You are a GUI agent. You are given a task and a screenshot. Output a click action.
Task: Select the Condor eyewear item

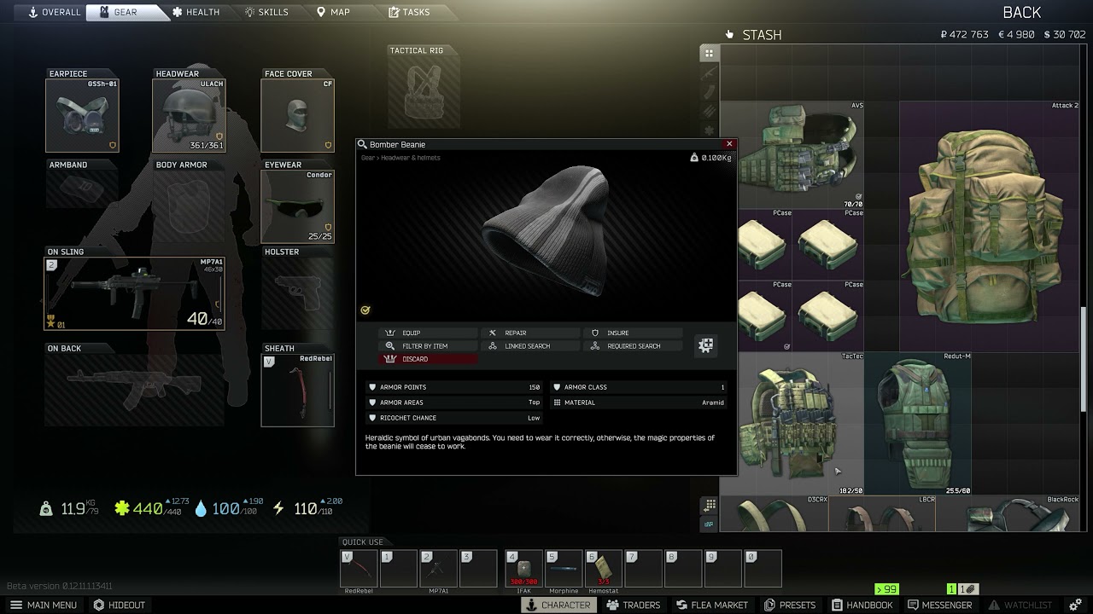point(297,206)
